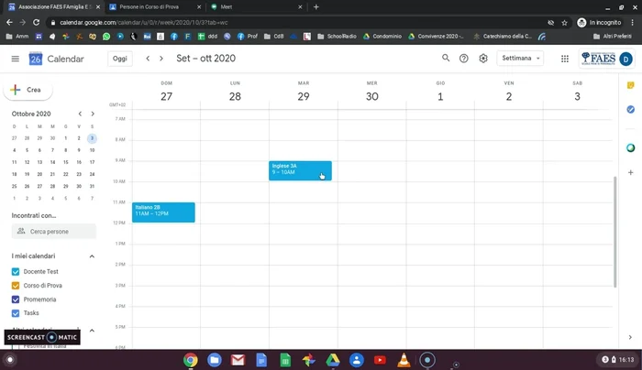Open the green circle add-on in side panel
Image resolution: width=642 pixels, height=370 pixels.
coord(631,147)
